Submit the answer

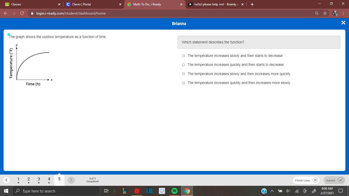coord(334,180)
